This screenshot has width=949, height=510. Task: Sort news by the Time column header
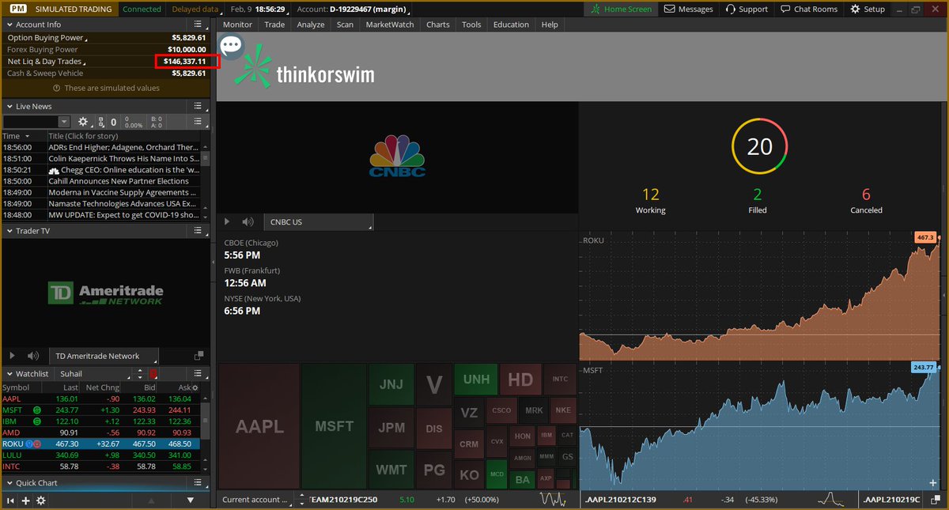[24, 136]
